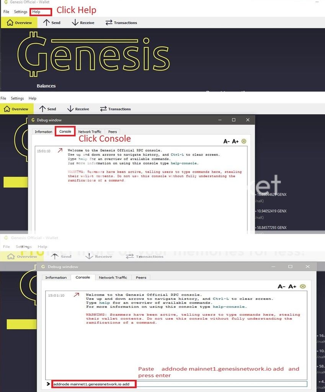Select Information tab in 'Click Console' Debug window
The height and width of the screenshot is (392, 325).
click(44, 132)
